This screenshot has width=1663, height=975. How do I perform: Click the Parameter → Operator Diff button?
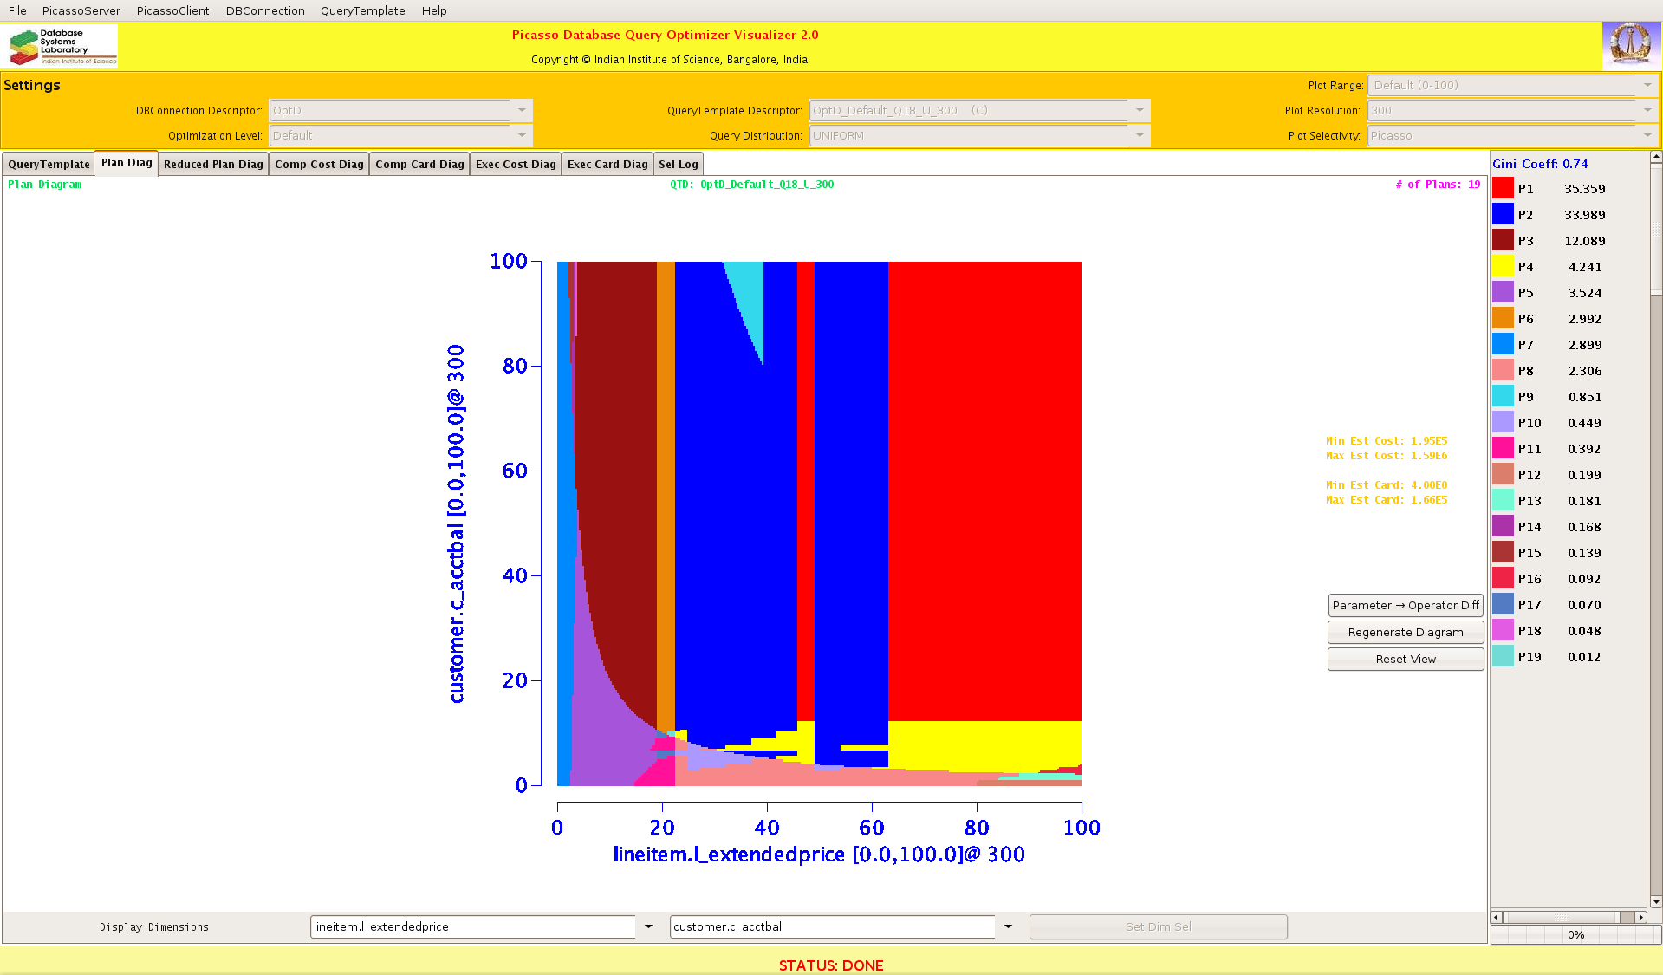coord(1405,605)
